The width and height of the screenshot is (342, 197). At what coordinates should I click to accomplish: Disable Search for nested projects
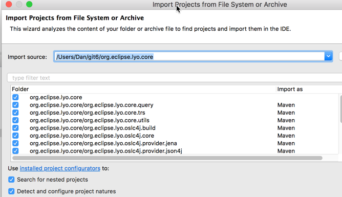(11, 180)
